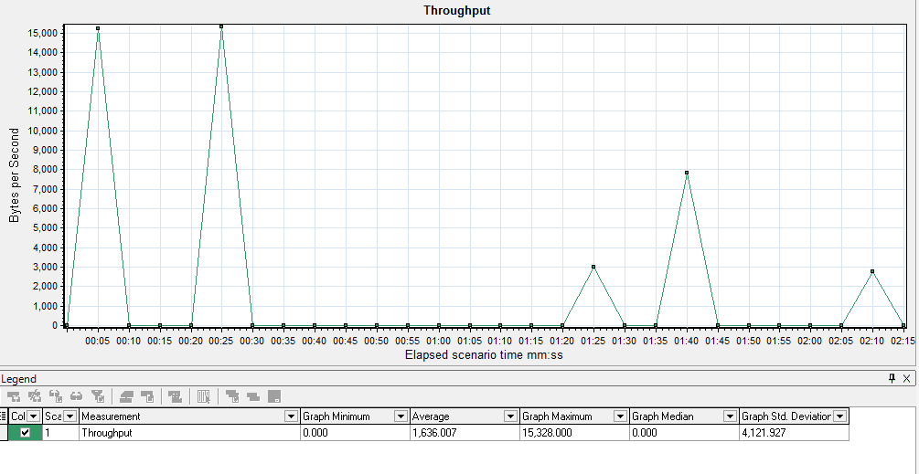Screen dimensions: 919x474
Task: Click the Graph Median column header
Action: [675, 416]
